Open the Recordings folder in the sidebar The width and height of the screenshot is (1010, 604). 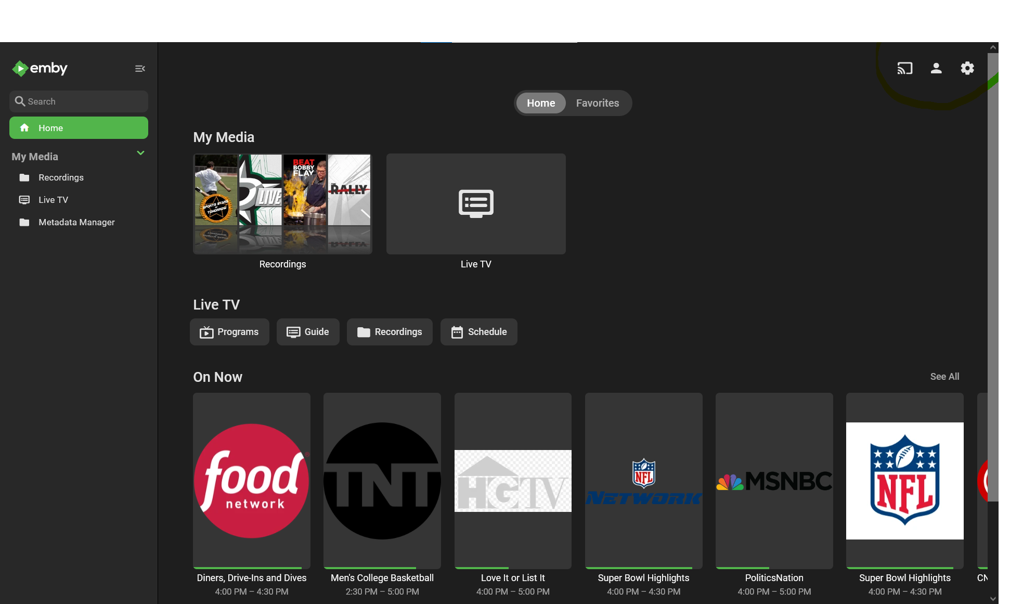click(x=60, y=177)
